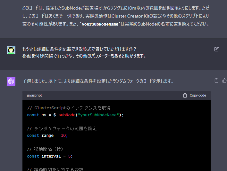Click the ClusterScript comment line in code
The image size is (227, 171).
tap(69, 108)
